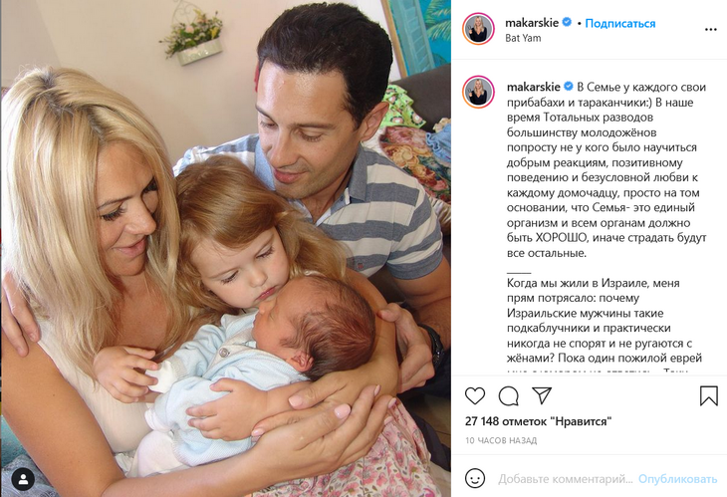
Task: Focus the Добавьте комментарий input field
Action: 566,479
